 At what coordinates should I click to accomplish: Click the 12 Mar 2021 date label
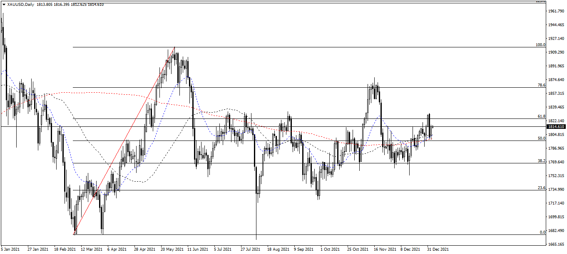(91, 249)
